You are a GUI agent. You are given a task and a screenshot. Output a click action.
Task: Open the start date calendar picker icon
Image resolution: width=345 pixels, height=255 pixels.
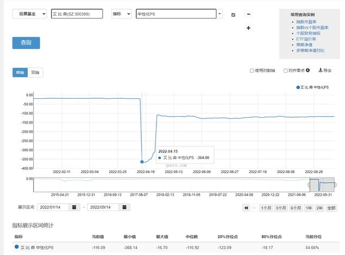pyautogui.click(x=74, y=207)
